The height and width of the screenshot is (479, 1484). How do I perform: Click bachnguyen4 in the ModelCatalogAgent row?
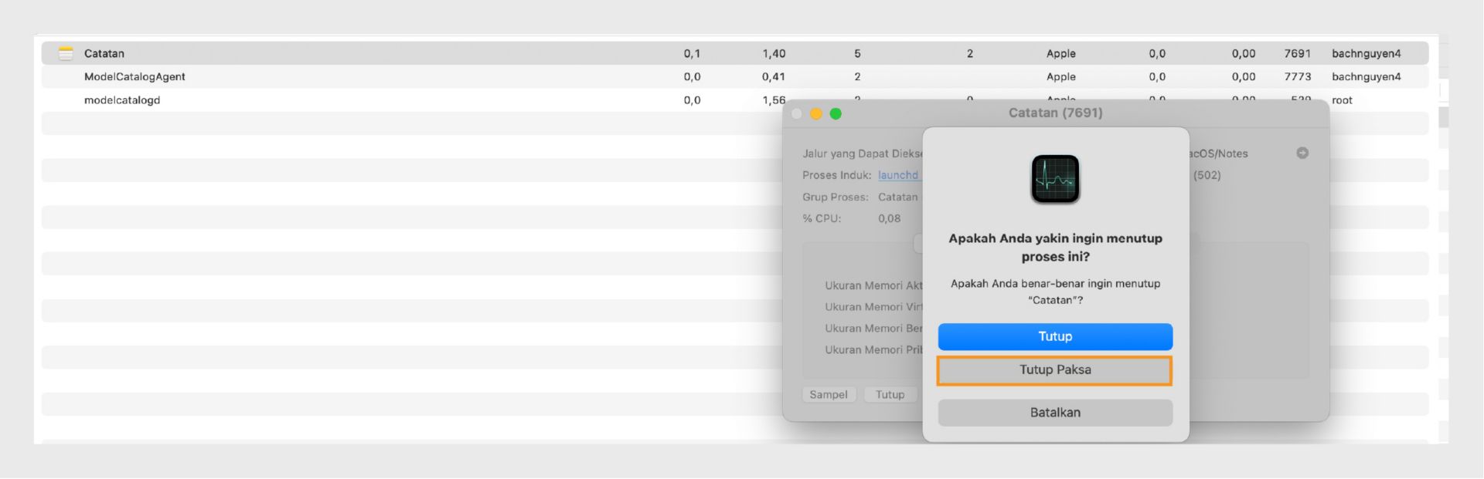[1367, 76]
